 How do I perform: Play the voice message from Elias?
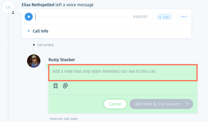tap(29, 17)
